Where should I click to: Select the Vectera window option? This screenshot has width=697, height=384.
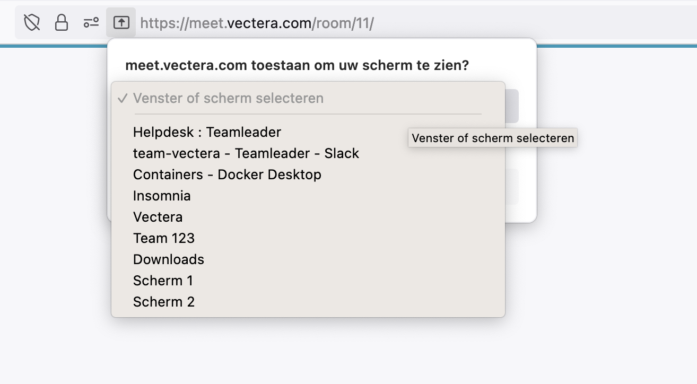[308, 217]
